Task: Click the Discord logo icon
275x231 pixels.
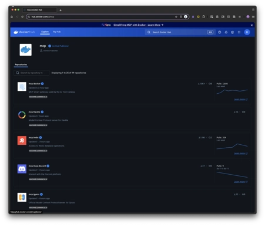Action: click(x=22, y=169)
